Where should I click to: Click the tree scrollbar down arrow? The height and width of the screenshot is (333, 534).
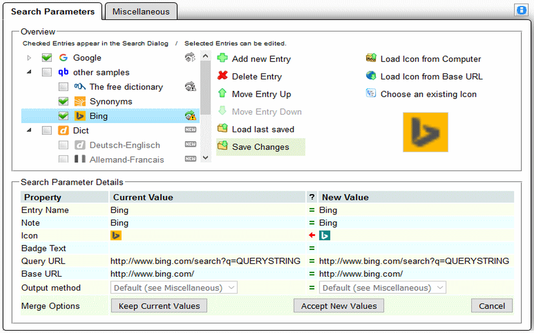(x=205, y=158)
